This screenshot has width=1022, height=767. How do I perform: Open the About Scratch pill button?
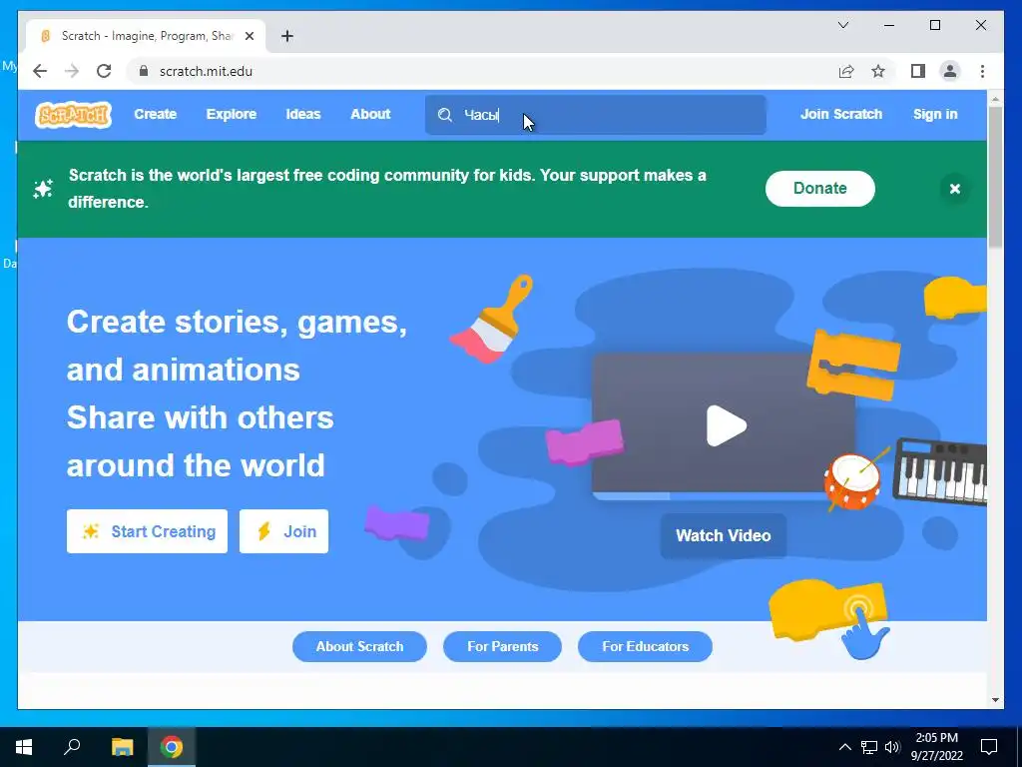(359, 646)
